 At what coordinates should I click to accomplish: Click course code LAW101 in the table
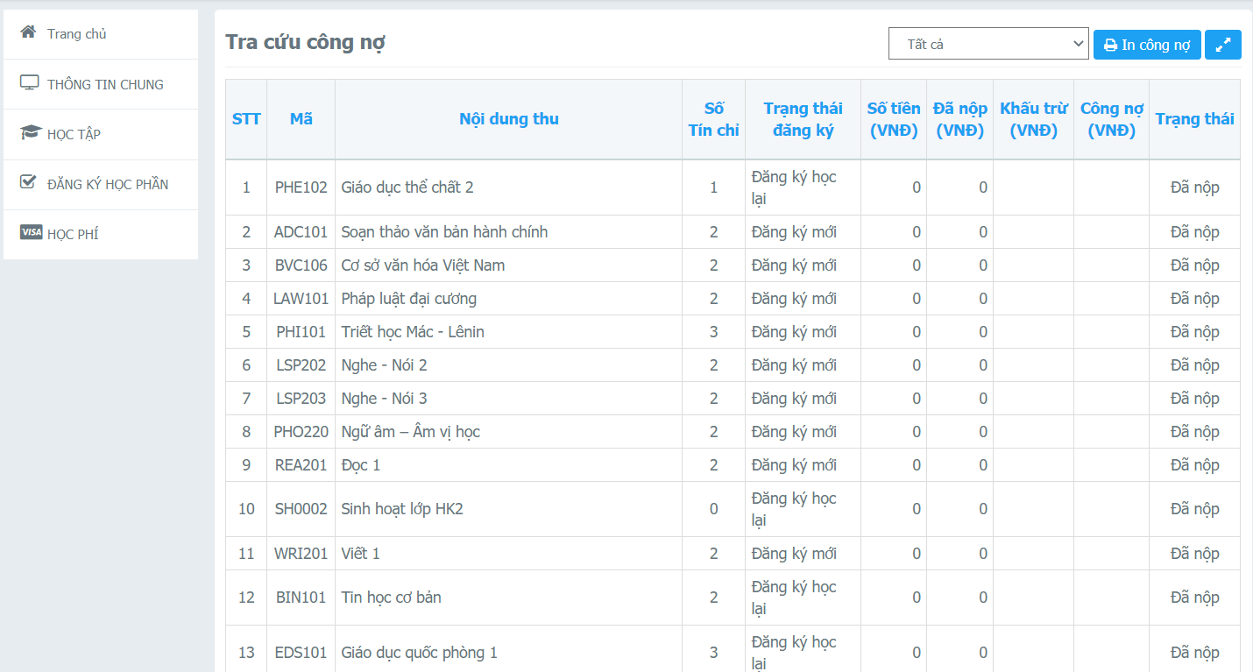[x=301, y=299]
